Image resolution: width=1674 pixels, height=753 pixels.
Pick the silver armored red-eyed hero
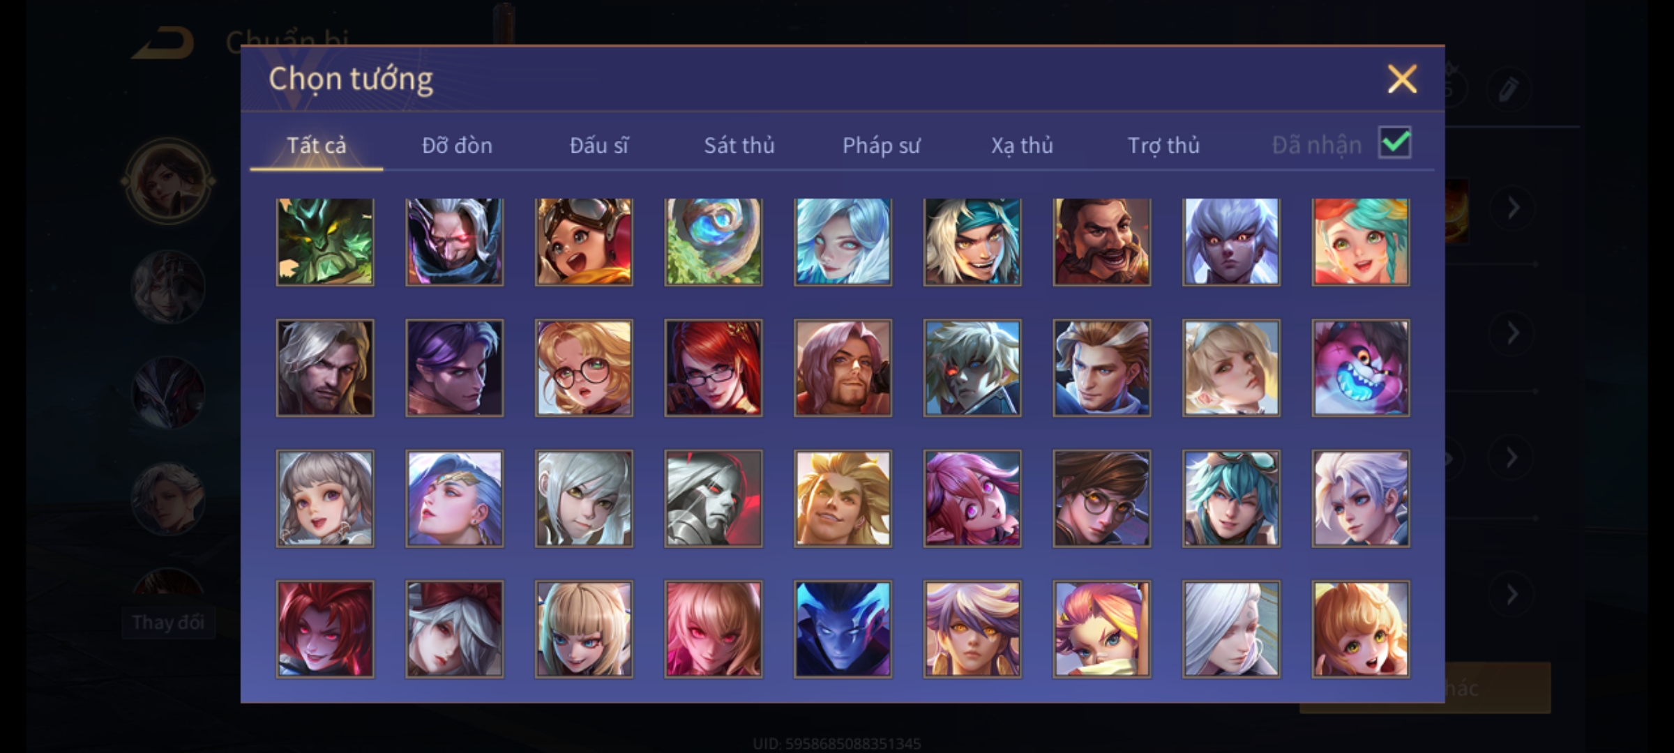[x=714, y=499]
